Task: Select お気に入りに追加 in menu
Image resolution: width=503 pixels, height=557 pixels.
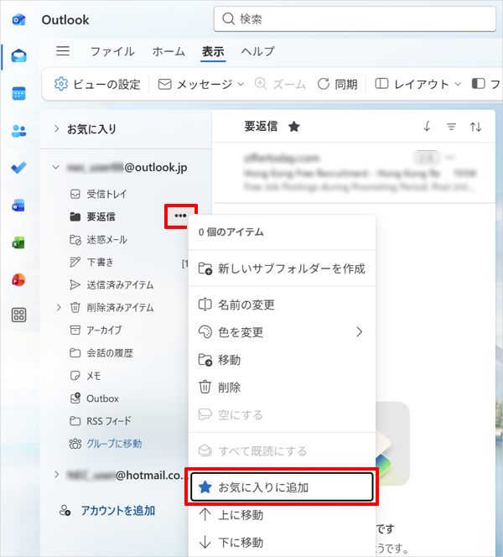Action: point(282,487)
